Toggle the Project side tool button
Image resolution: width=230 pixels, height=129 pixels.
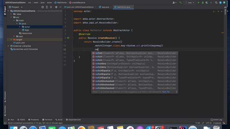point(5,10)
